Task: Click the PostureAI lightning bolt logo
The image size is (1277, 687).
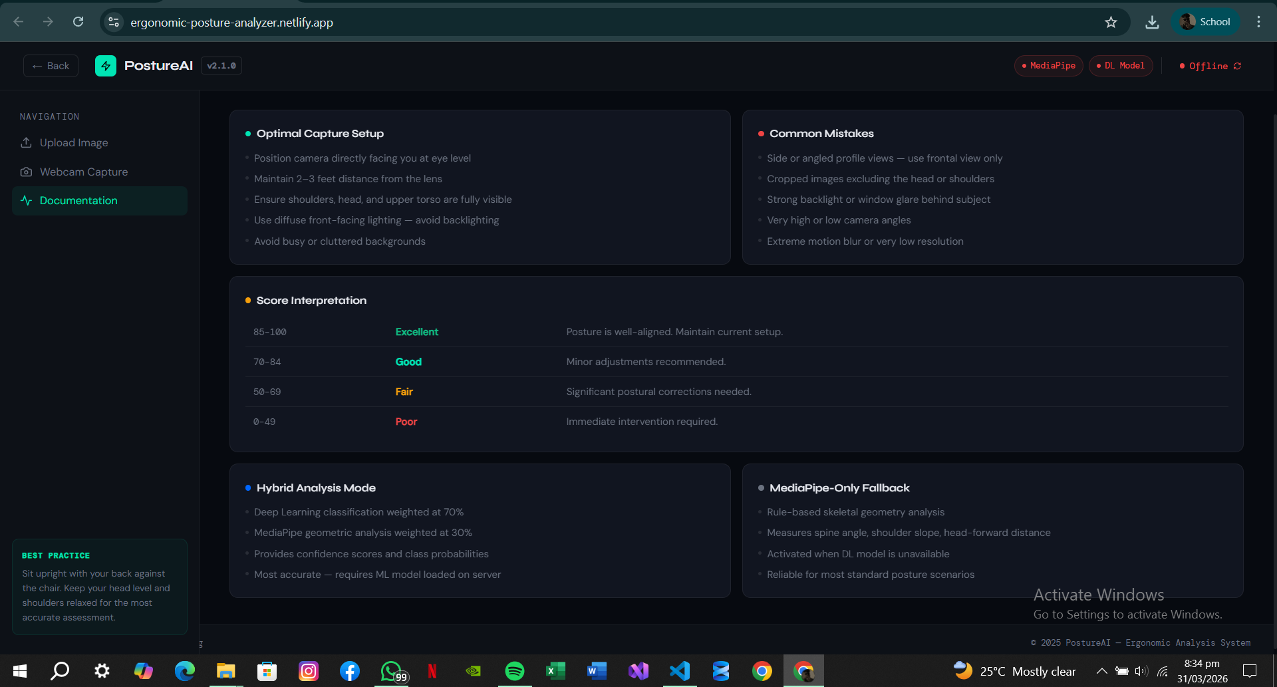Action: pyautogui.click(x=106, y=66)
